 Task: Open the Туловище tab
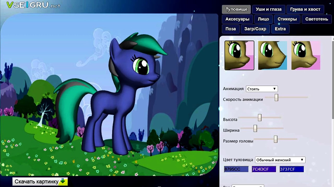[236, 9]
